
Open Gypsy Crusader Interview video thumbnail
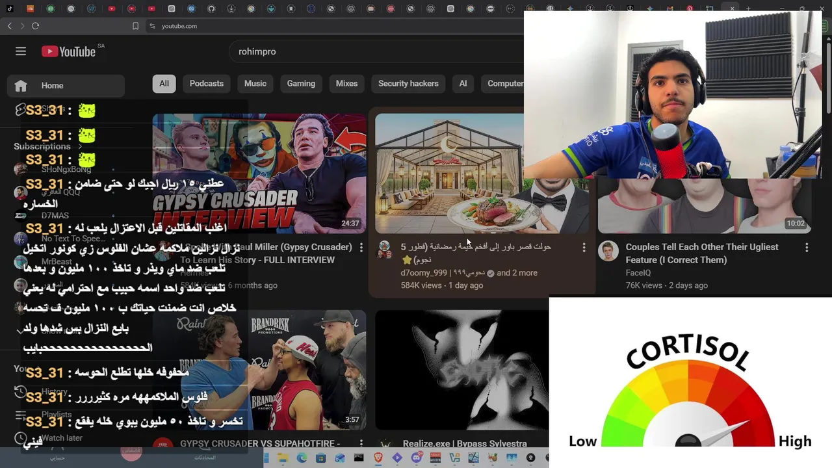click(x=259, y=174)
